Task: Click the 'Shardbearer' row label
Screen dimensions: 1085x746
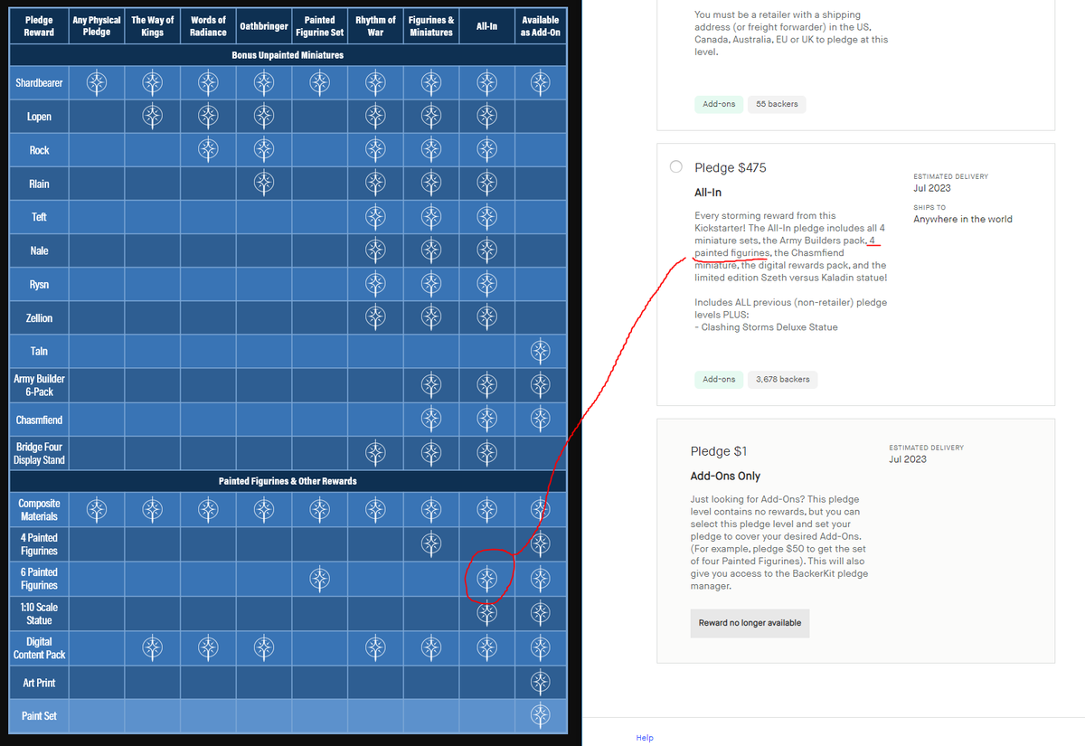Action: point(39,82)
